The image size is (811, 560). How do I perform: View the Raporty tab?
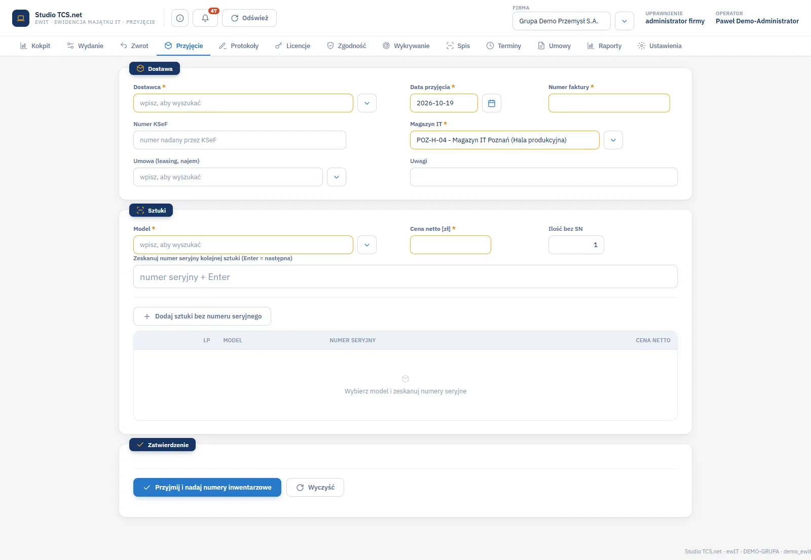(604, 46)
